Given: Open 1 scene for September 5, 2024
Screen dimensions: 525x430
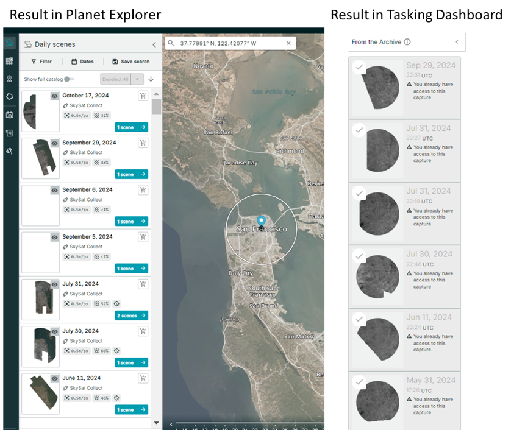Looking at the screenshot, I should pyautogui.click(x=132, y=269).
